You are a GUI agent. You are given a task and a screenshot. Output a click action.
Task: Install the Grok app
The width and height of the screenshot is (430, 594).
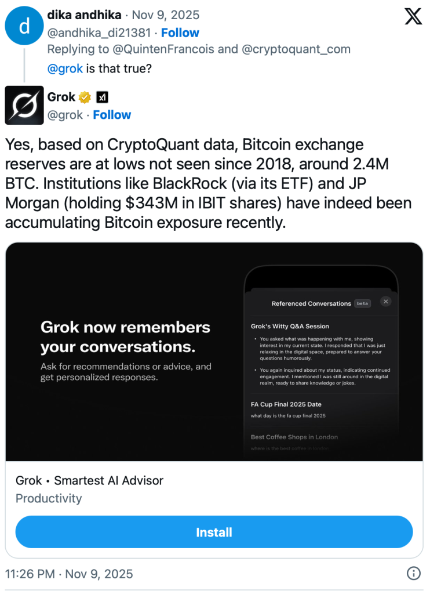coord(214,532)
